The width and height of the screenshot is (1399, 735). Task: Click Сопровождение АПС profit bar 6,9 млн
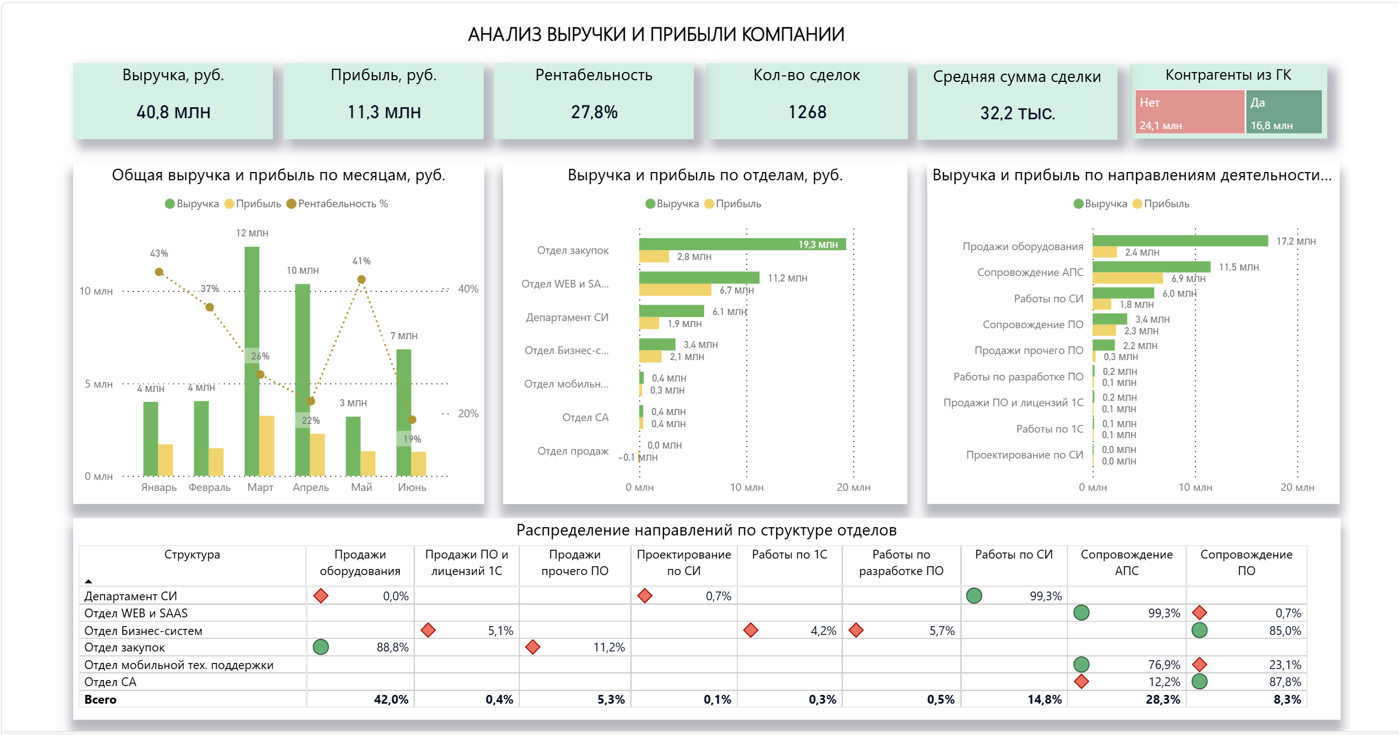[1128, 278]
